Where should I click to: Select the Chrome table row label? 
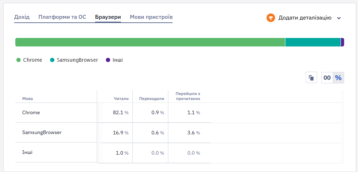tap(31, 112)
